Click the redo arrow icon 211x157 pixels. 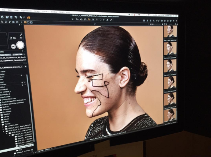click(24, 17)
